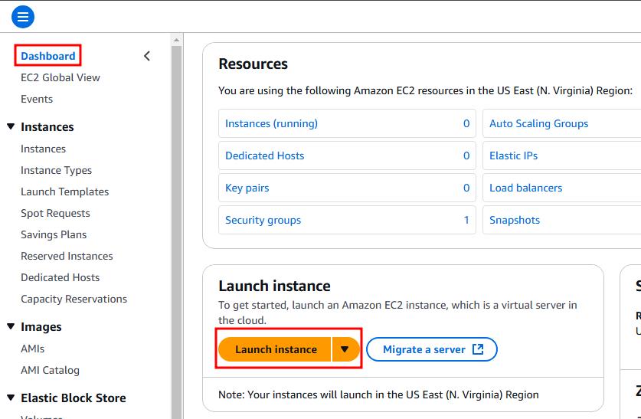Collapse the sidebar with the chevron arrow
641x419 pixels.
click(147, 56)
